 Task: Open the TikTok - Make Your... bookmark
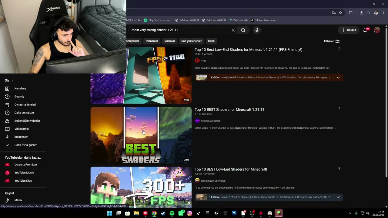pyautogui.click(x=264, y=20)
